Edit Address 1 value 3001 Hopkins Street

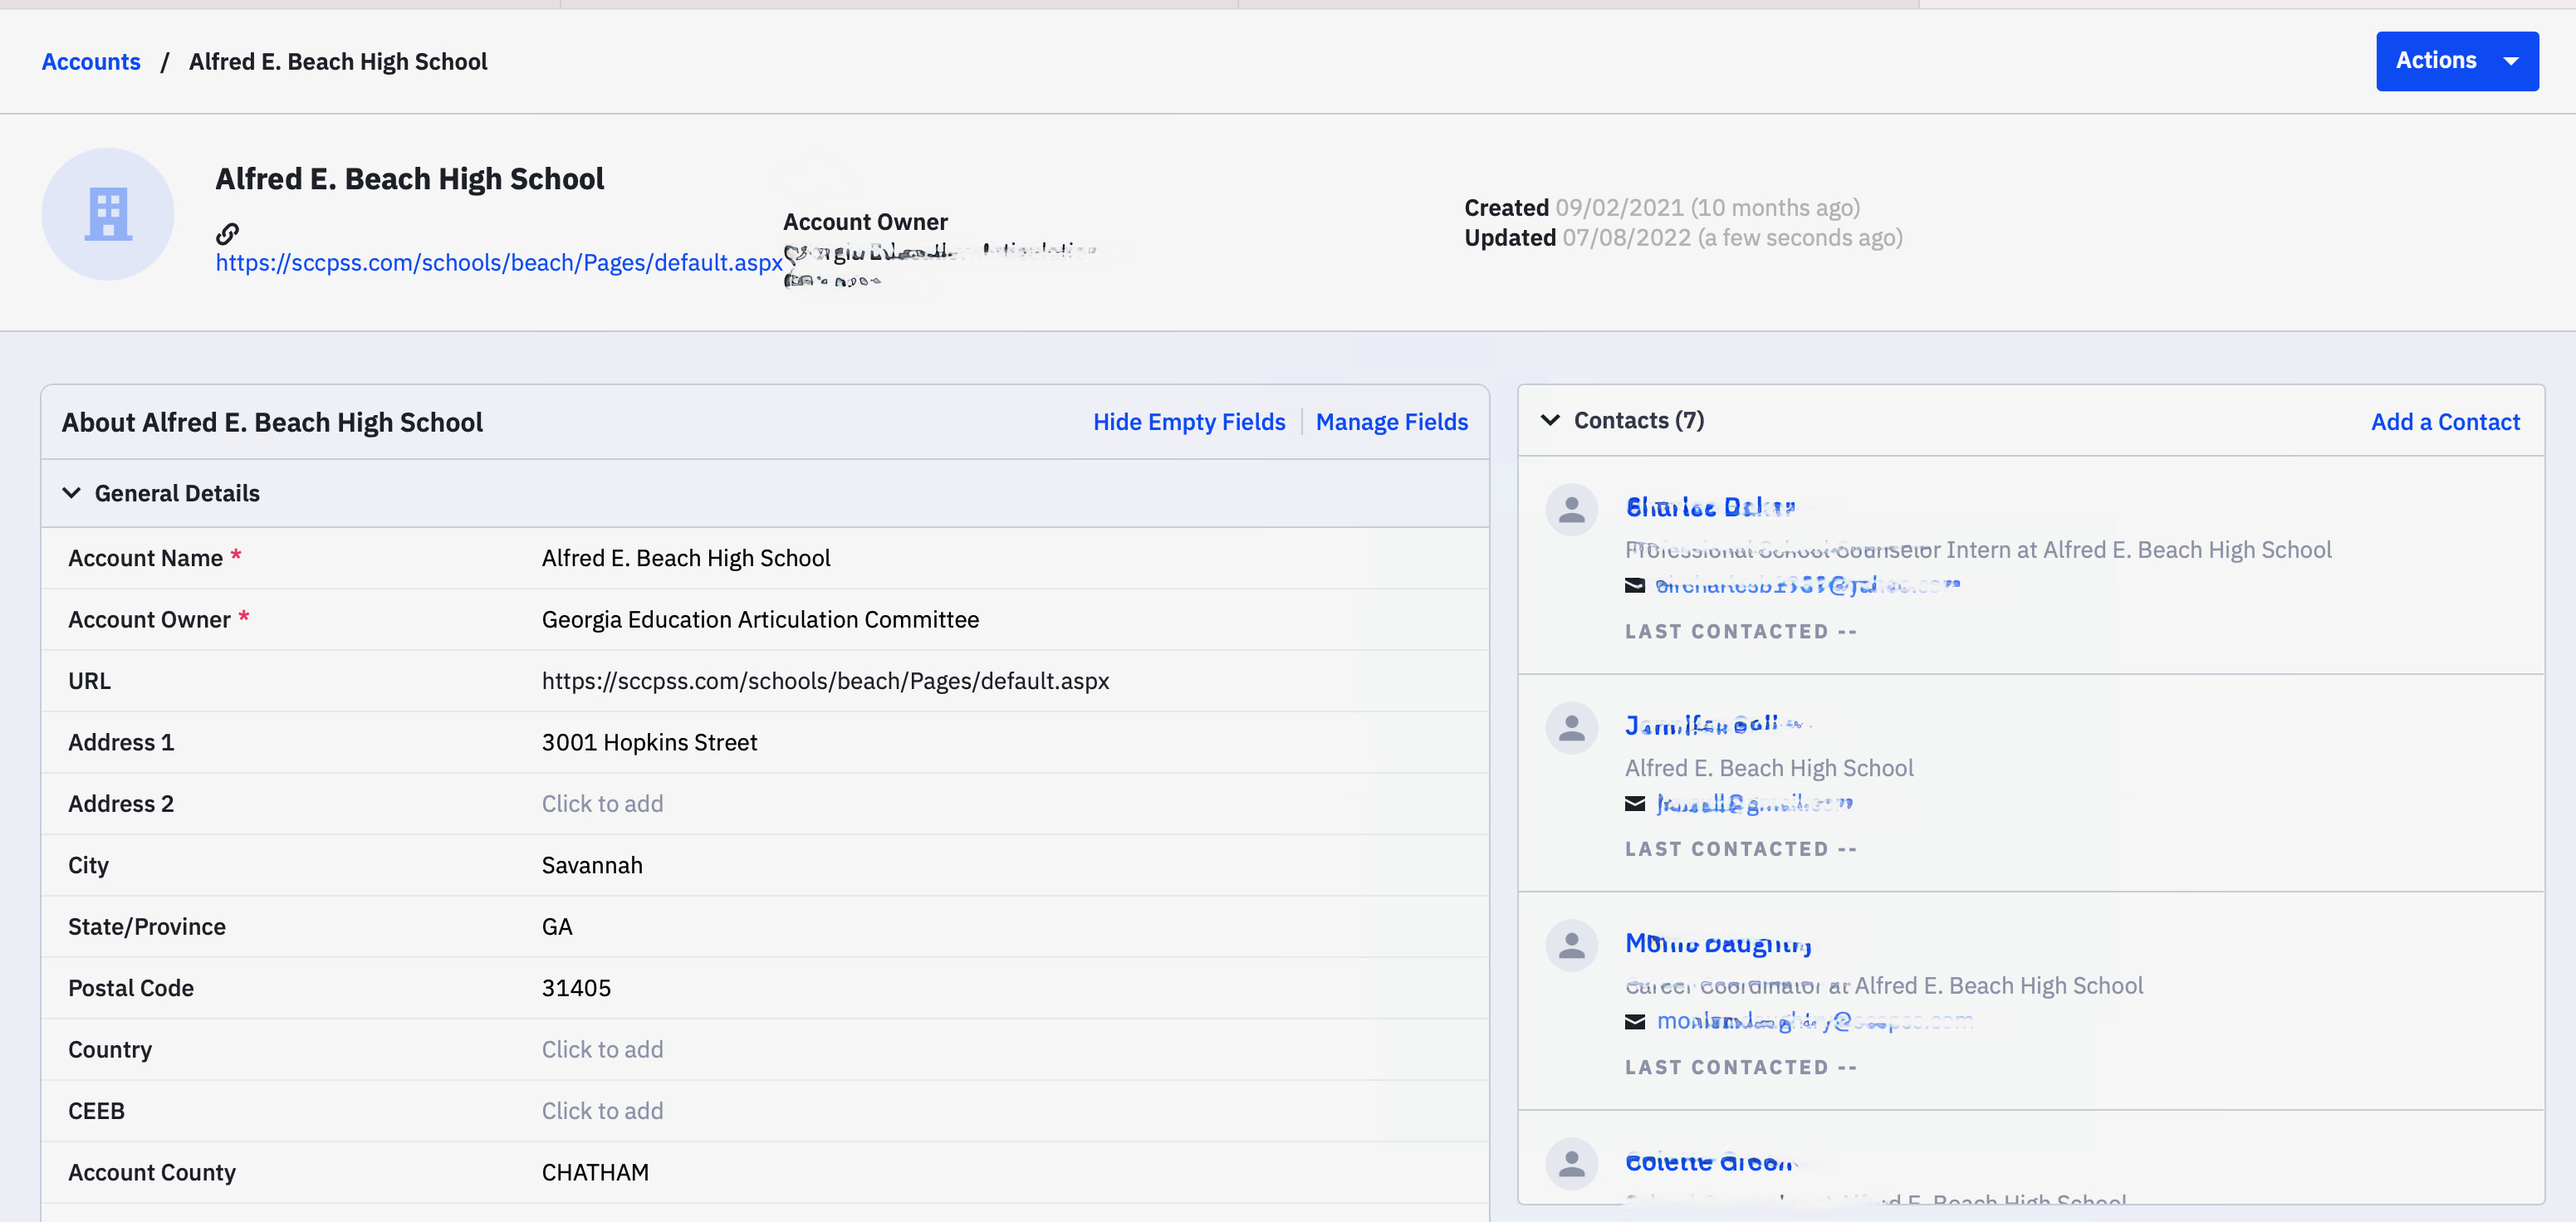coord(649,742)
